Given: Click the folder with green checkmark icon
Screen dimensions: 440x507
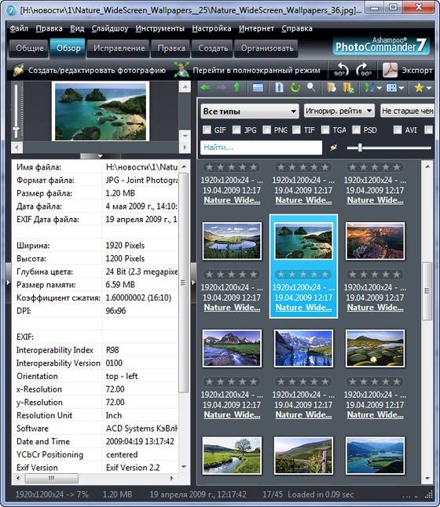Looking at the screenshot, I should click(x=348, y=88).
